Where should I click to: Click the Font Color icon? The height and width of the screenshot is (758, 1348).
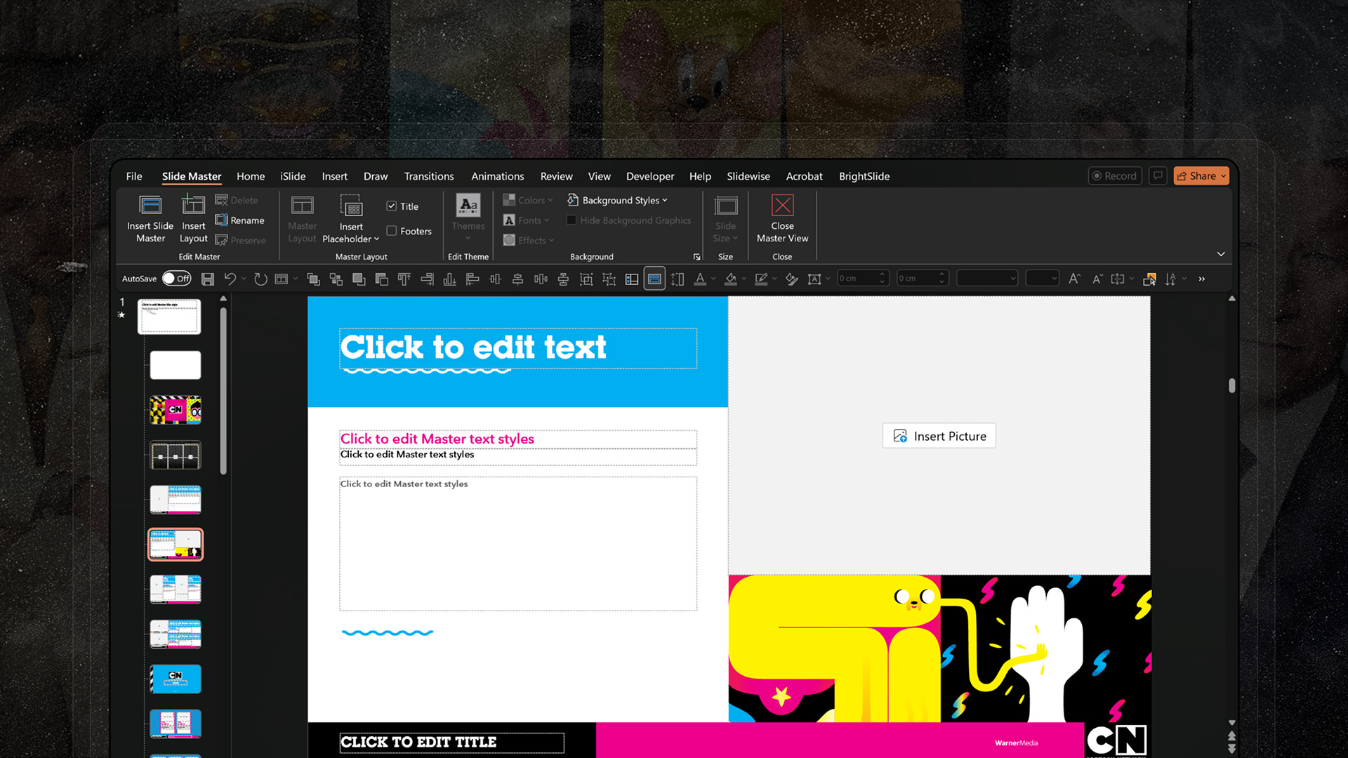click(x=700, y=279)
